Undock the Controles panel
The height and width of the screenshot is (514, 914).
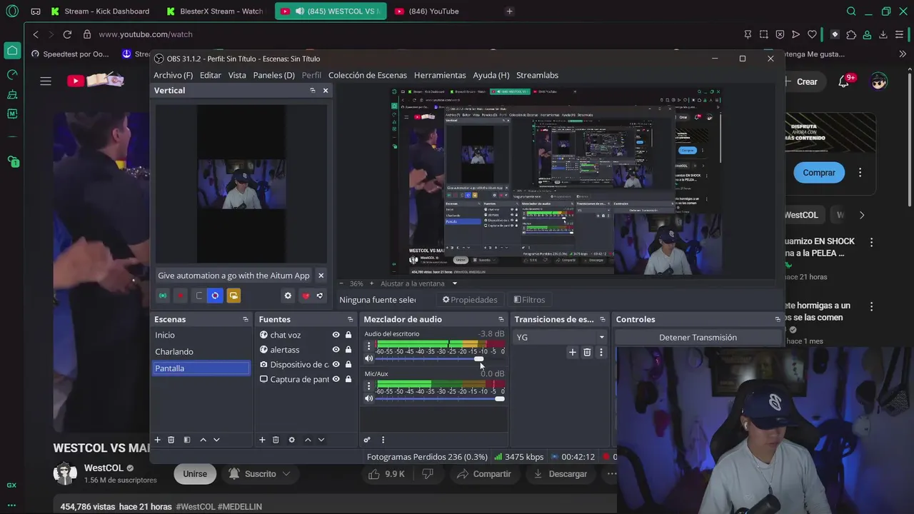778,319
